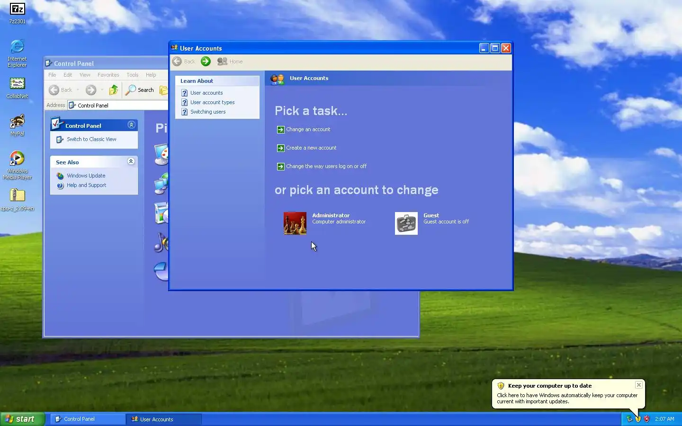Switch to Control Panel taskbar button

point(88,419)
